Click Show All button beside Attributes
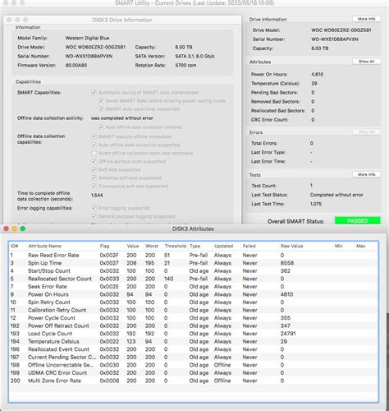 366,62
